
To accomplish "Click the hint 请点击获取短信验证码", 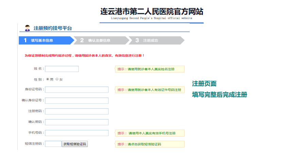I will (150, 144).
